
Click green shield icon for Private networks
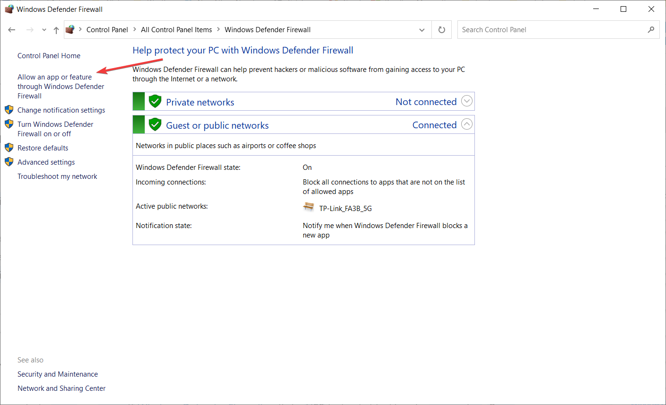tap(155, 101)
